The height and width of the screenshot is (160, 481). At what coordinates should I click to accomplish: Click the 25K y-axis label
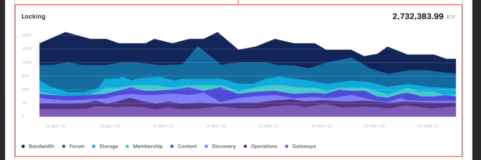[26, 89]
